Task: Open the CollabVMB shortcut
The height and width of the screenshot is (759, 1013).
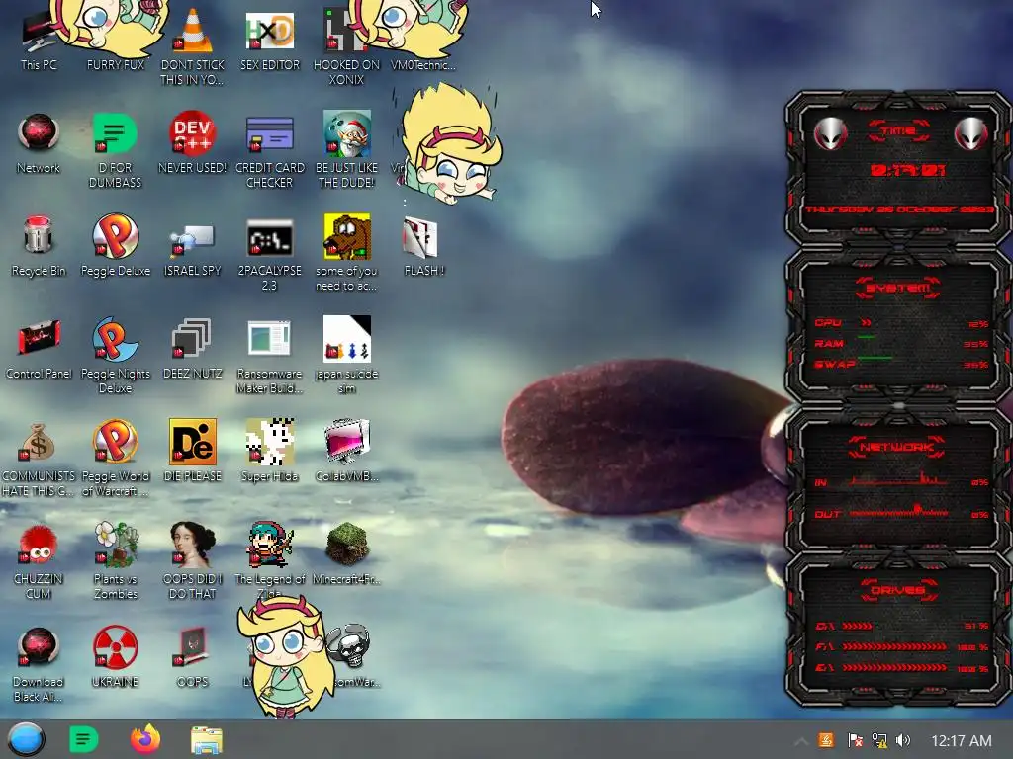Action: pyautogui.click(x=347, y=450)
